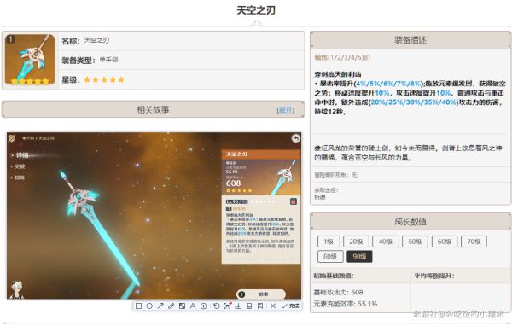The width and height of the screenshot is (512, 326).
Task: Click the 冒险等阶限制: 无 text
Action: tap(335, 175)
